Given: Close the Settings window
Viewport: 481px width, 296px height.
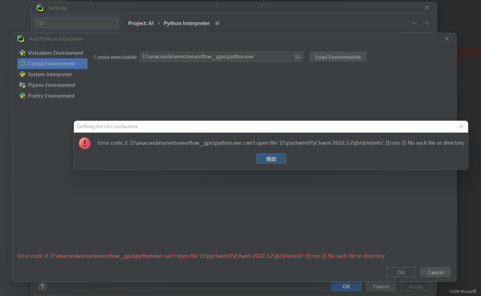Looking at the screenshot, I should point(427,8).
